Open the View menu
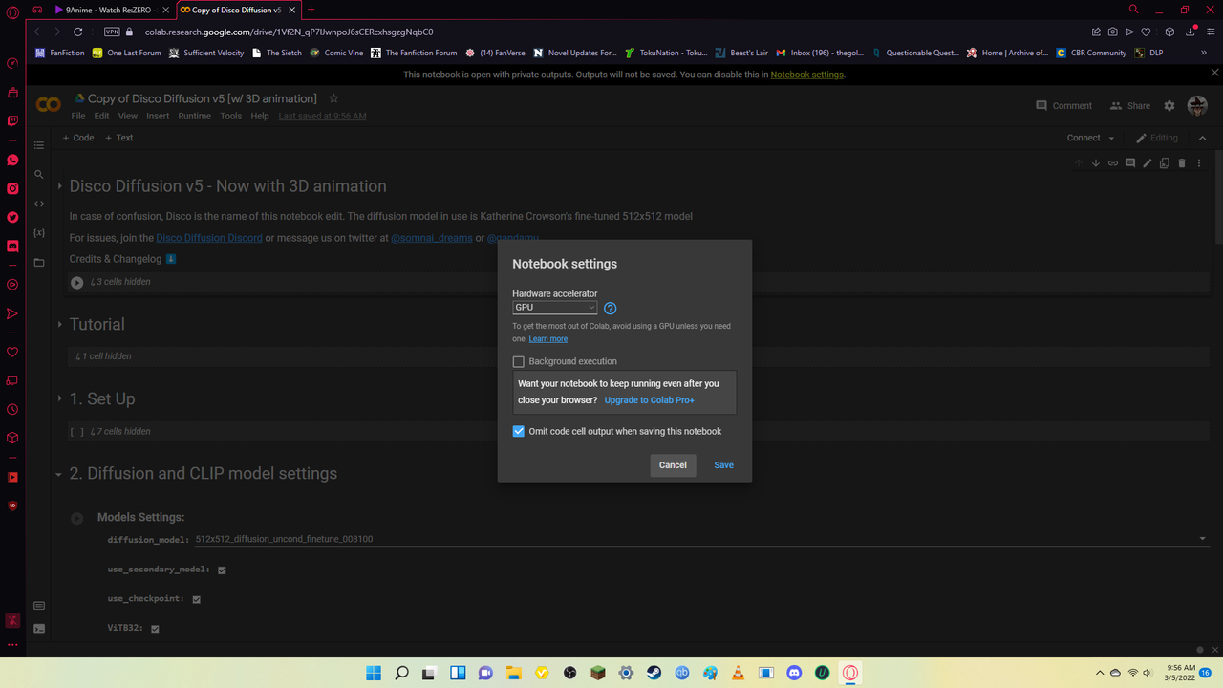The image size is (1223, 688). [x=128, y=116]
